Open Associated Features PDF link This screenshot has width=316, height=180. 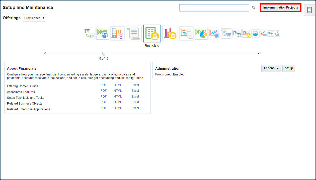click(104, 91)
